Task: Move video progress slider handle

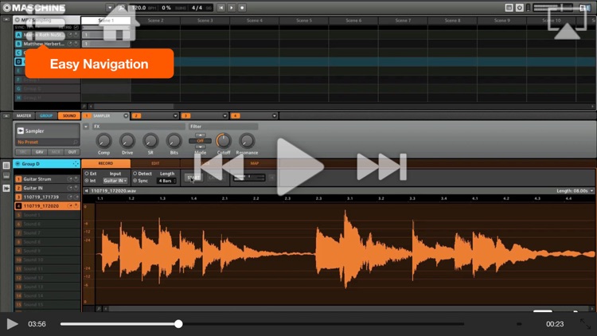Action: pos(178,324)
